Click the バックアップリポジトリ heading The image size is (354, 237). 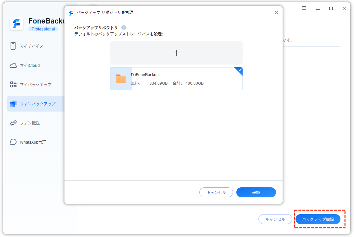point(96,27)
